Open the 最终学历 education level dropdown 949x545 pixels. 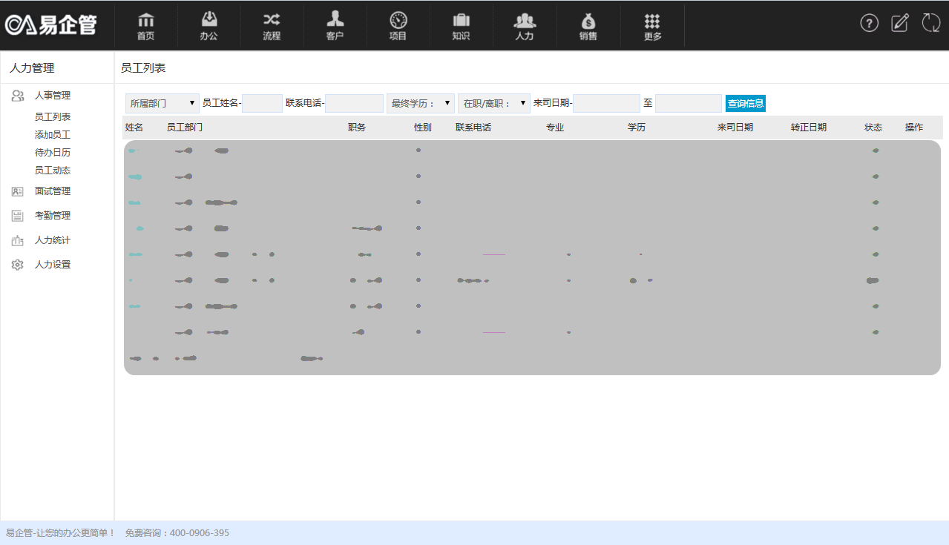(x=420, y=103)
